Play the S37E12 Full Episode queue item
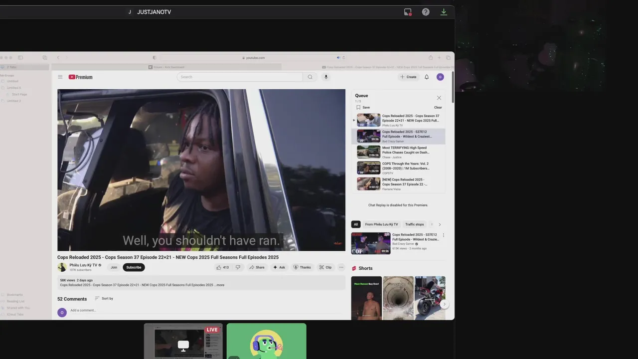The width and height of the screenshot is (638, 359). click(x=398, y=136)
